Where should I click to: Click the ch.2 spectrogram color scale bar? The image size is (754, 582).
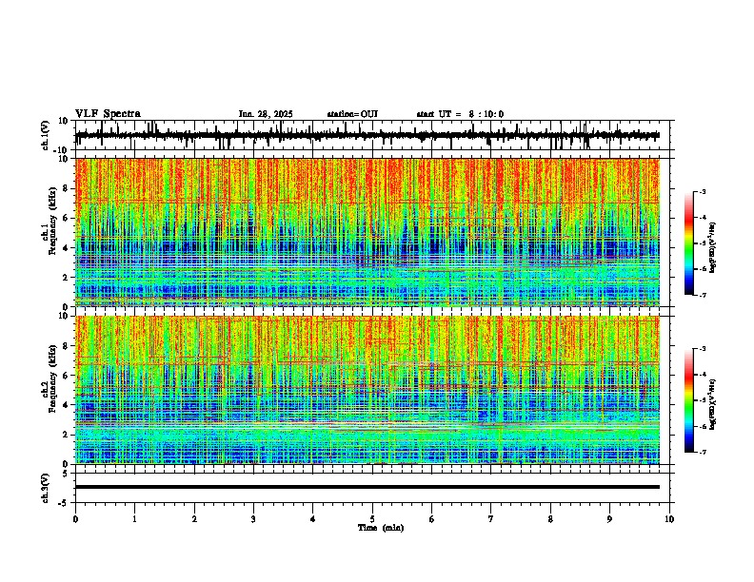(689, 400)
